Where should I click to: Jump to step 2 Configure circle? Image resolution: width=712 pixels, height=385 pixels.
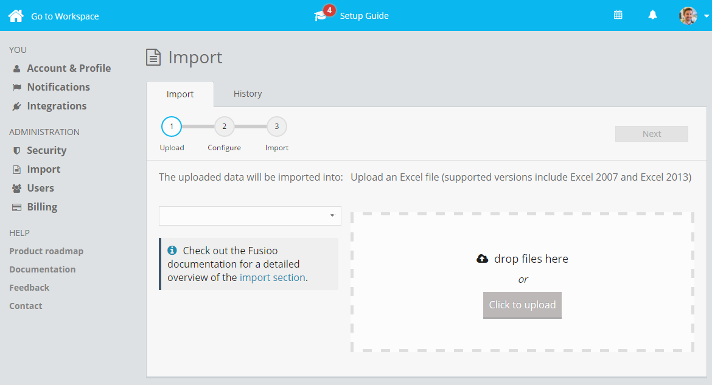[x=224, y=127]
